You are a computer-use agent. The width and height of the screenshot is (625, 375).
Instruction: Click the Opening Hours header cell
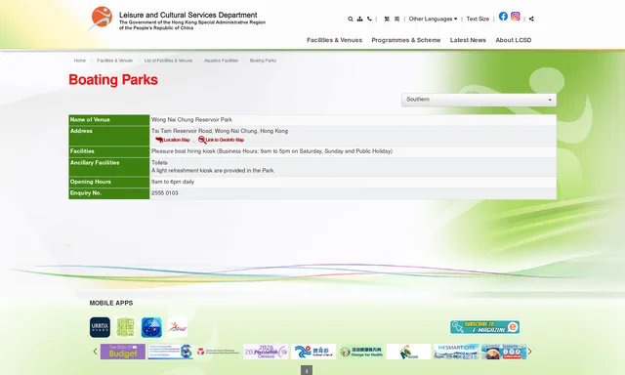point(109,182)
